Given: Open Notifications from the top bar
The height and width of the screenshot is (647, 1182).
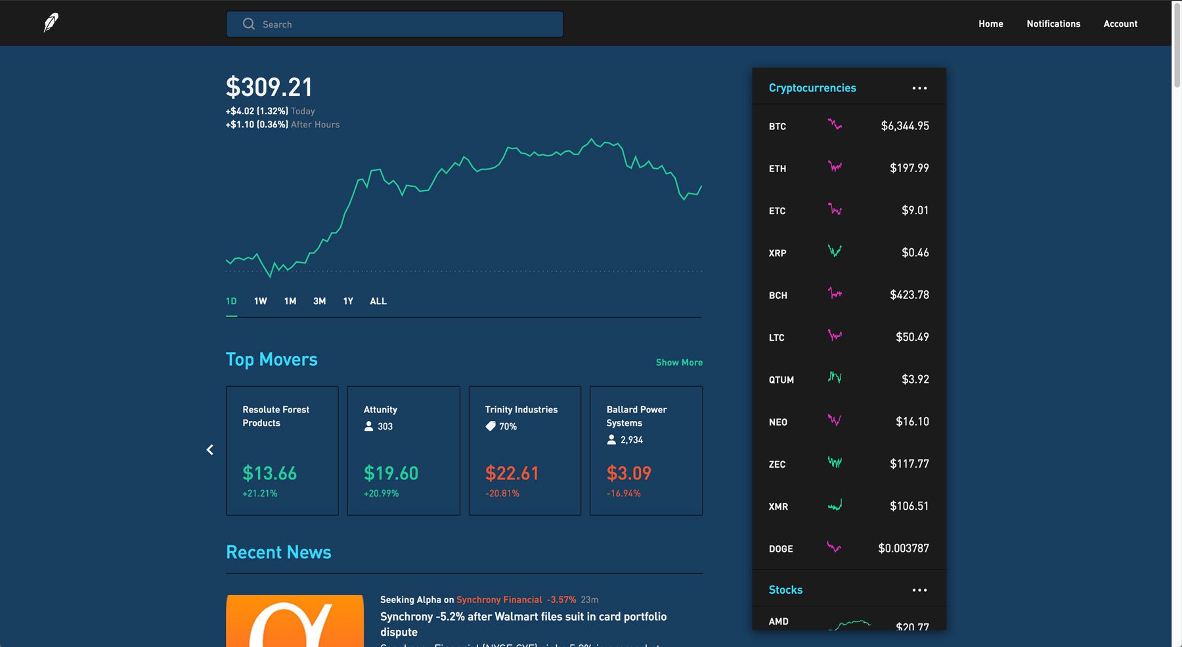Looking at the screenshot, I should click(x=1053, y=23).
